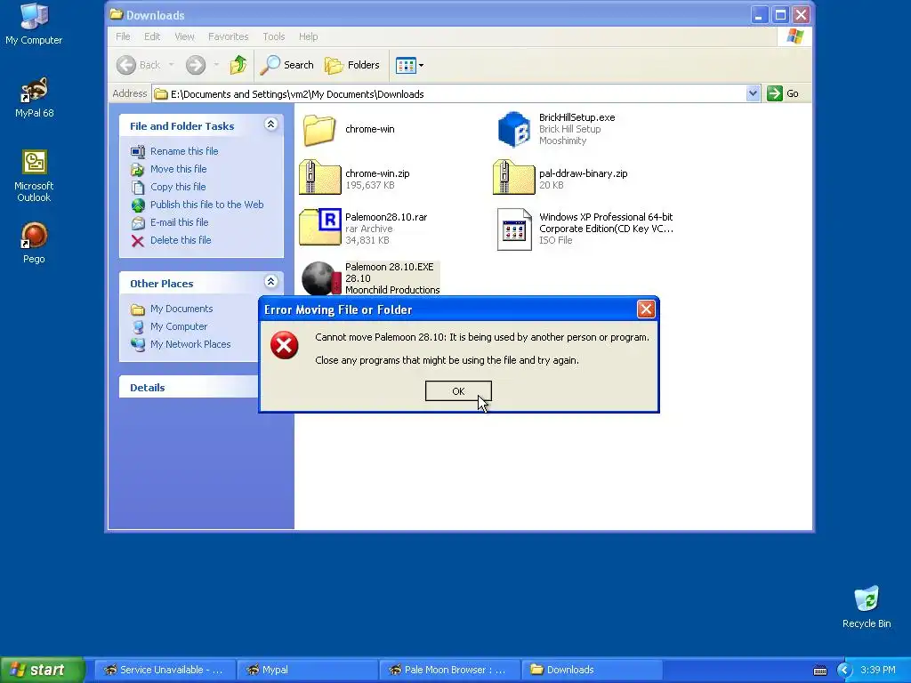The image size is (911, 683).
Task: Open My Computer in Other Places
Action: pyautogui.click(x=178, y=326)
